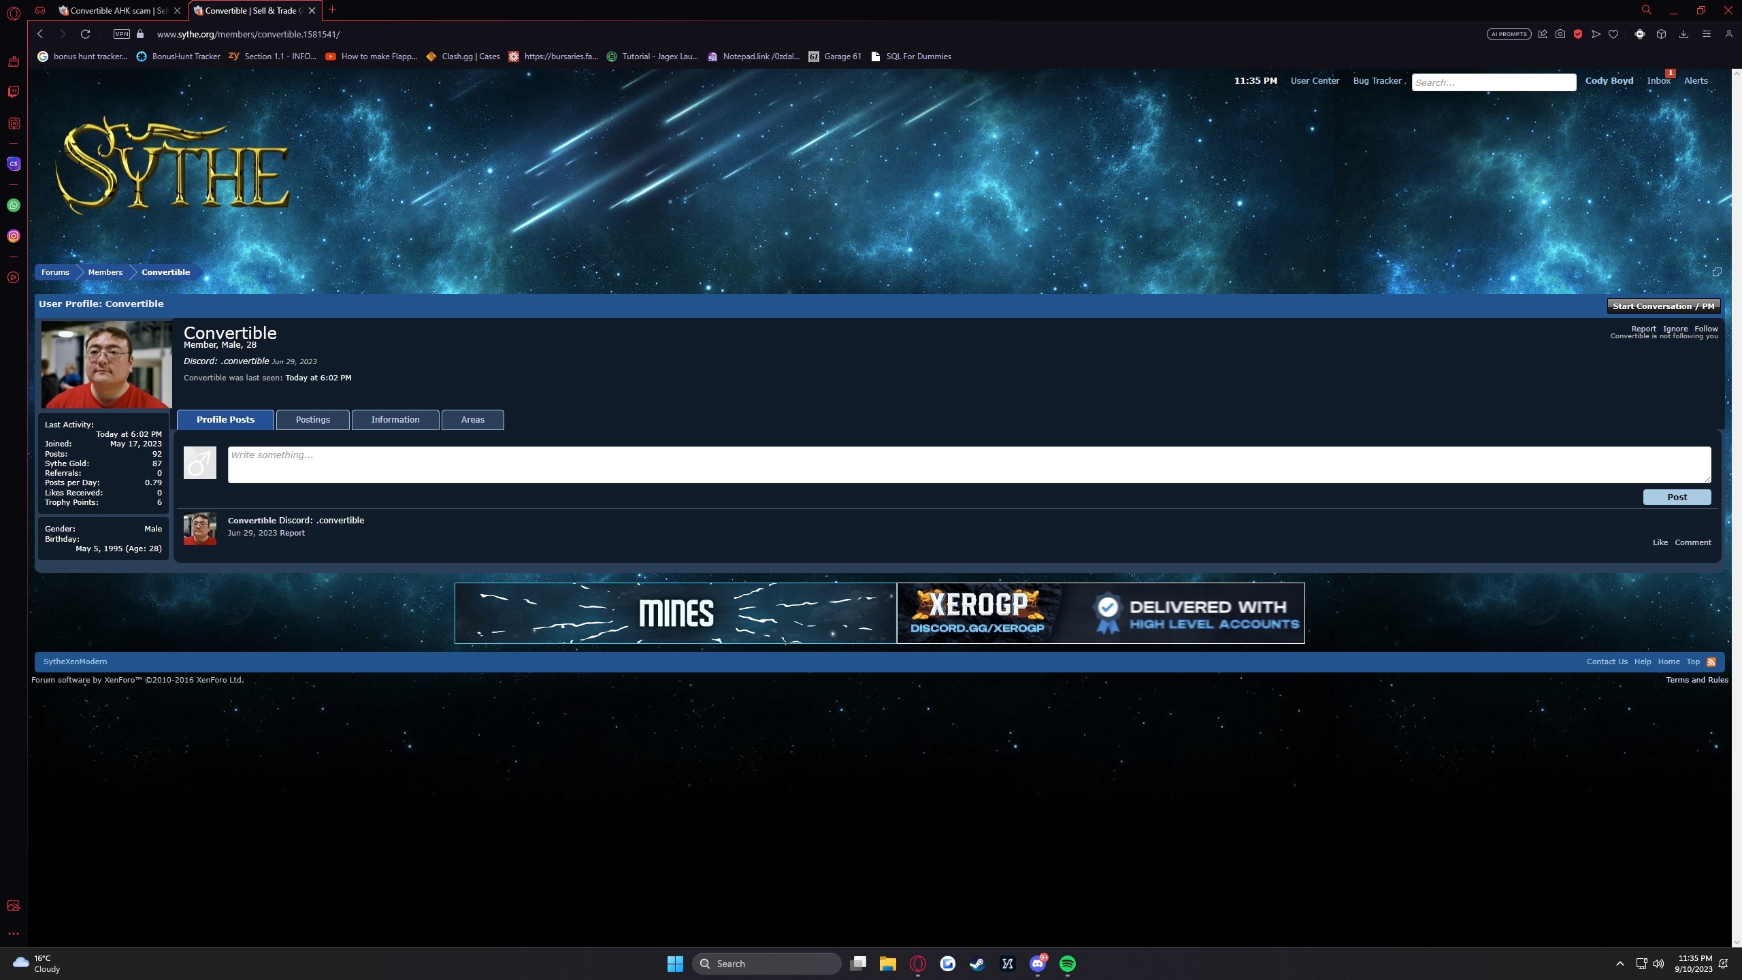This screenshot has width=1742, height=980.
Task: Switch to the Information tab
Action: [x=395, y=420]
